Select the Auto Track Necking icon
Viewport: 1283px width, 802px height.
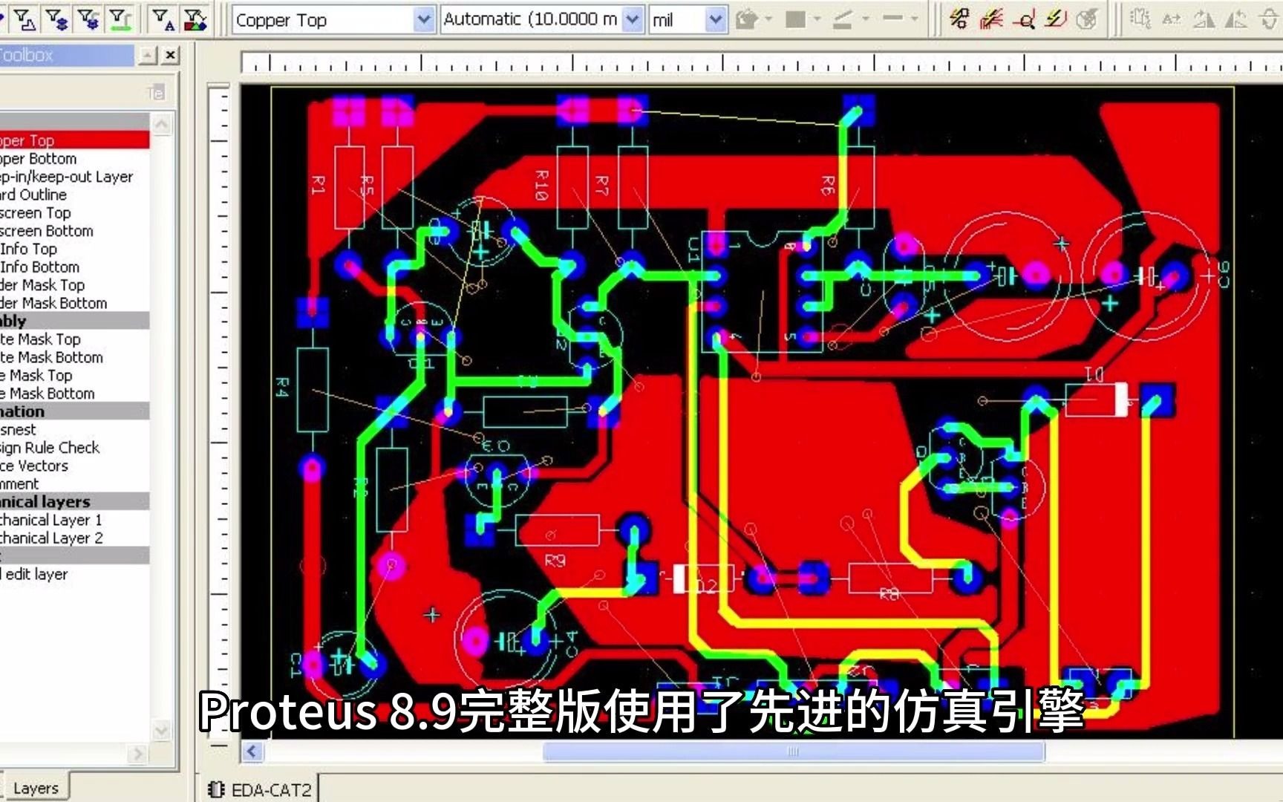point(1057,19)
